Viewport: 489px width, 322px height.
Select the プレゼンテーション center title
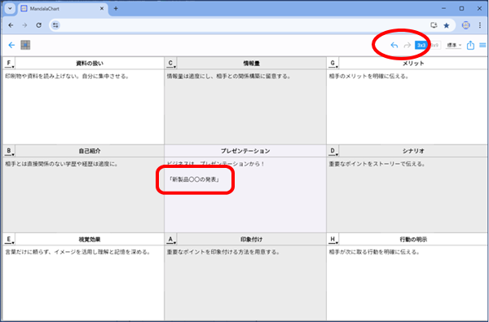tap(245, 151)
